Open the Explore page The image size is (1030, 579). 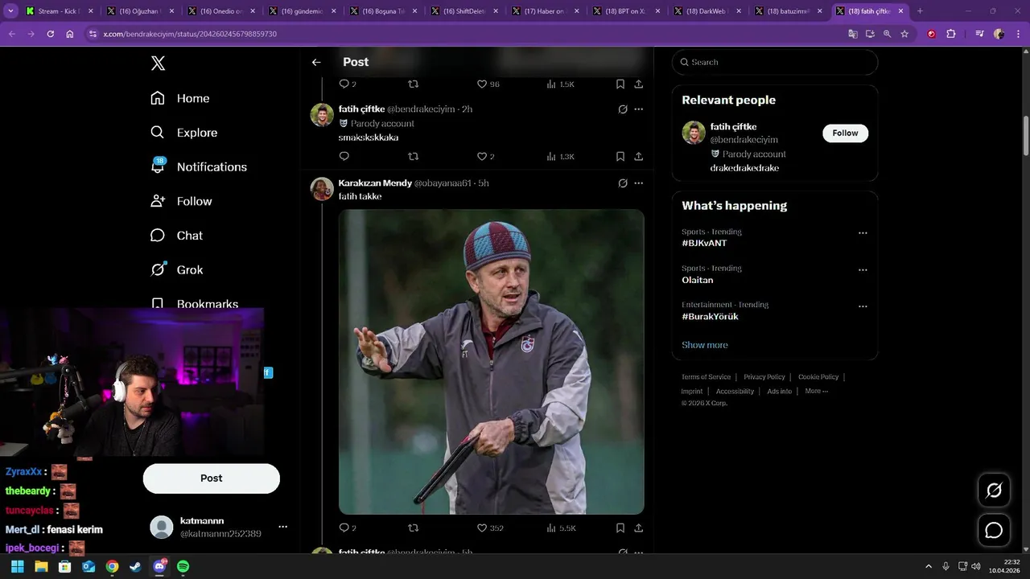point(184,133)
